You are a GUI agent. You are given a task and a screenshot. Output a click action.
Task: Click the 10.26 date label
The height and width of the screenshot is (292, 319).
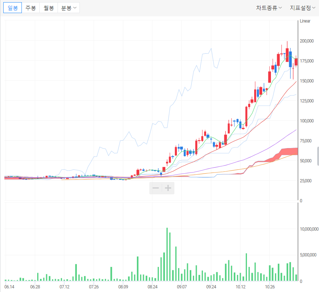tap(270, 287)
